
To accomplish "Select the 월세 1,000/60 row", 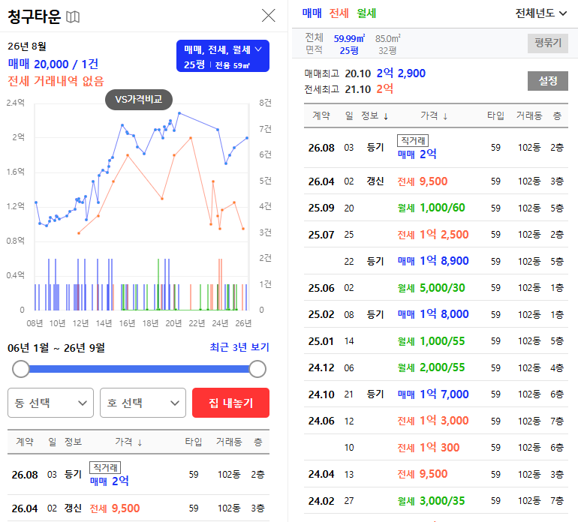I will pyautogui.click(x=435, y=208).
